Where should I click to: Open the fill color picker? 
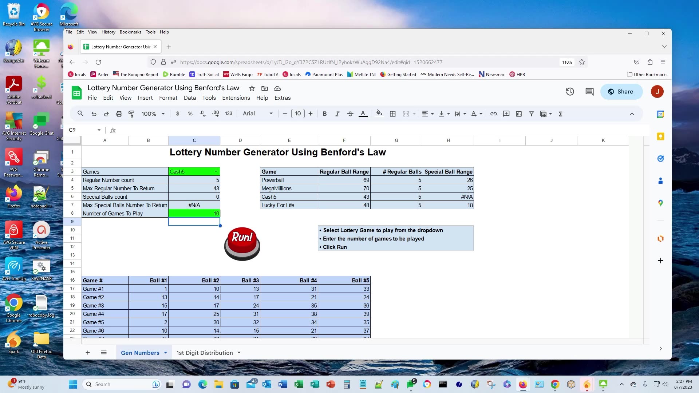pos(379,114)
